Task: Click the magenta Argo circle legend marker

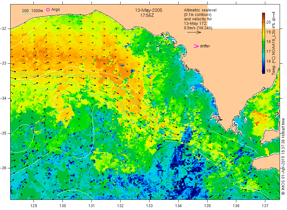Action: 48,10
